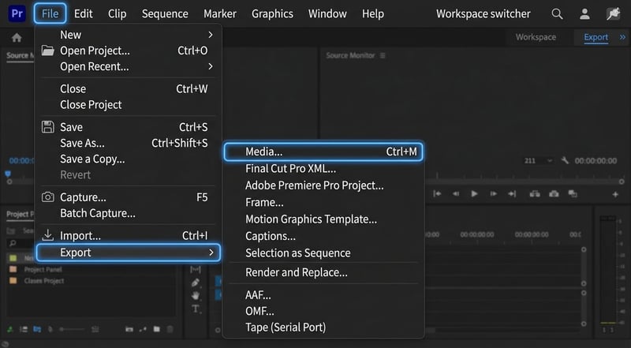Select the Hand tool
The image size is (631, 348).
pos(195,296)
